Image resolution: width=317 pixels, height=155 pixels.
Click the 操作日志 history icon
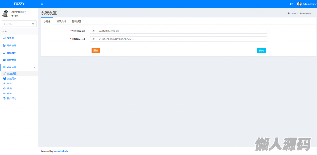click(4, 98)
